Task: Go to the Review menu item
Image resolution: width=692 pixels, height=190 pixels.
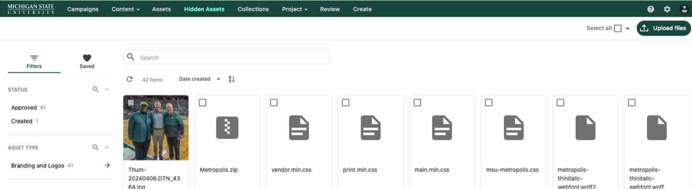Action: click(x=330, y=9)
